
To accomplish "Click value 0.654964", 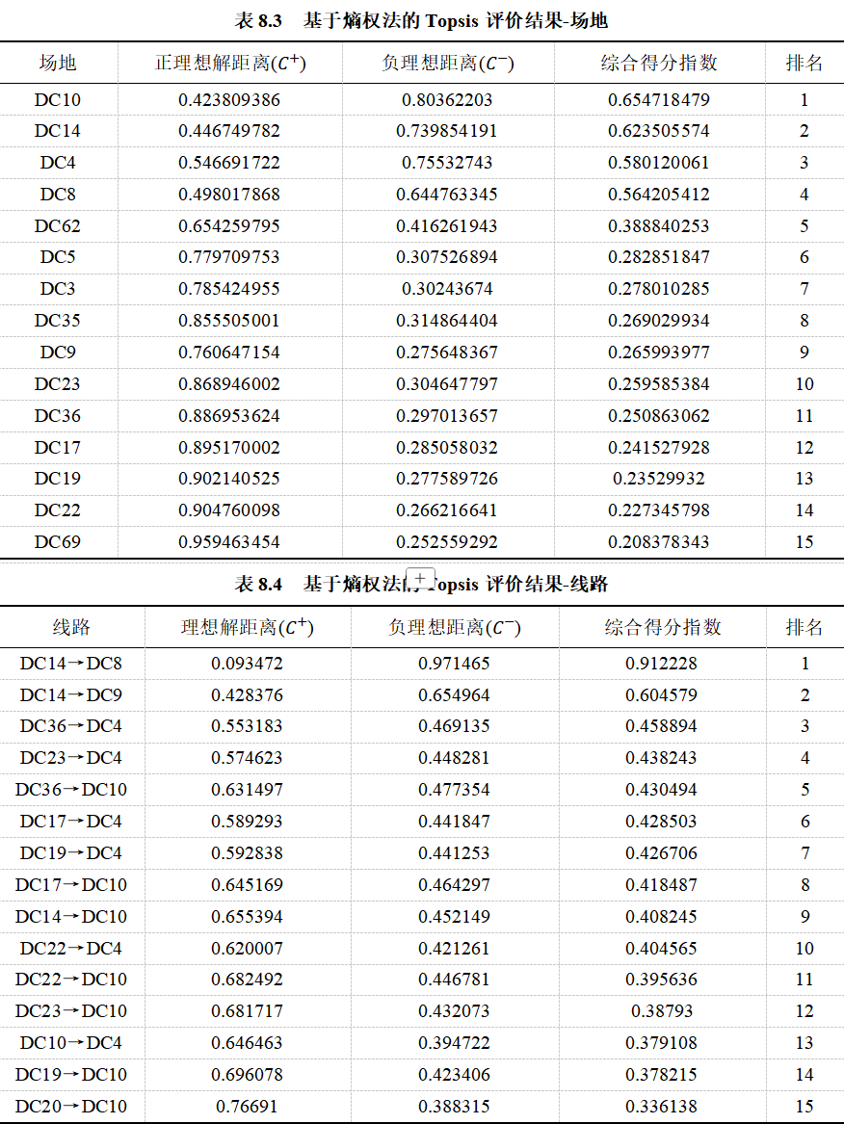I will (454, 695).
